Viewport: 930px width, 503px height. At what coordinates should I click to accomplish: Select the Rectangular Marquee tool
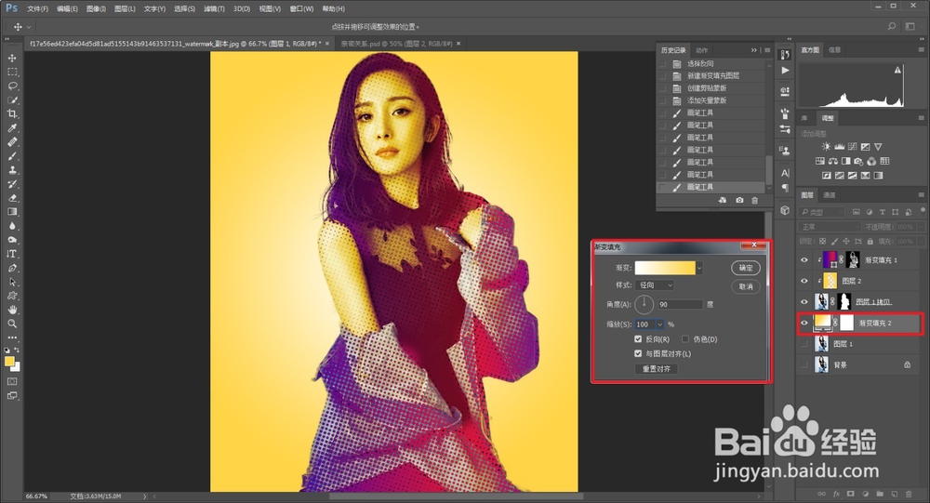12,72
